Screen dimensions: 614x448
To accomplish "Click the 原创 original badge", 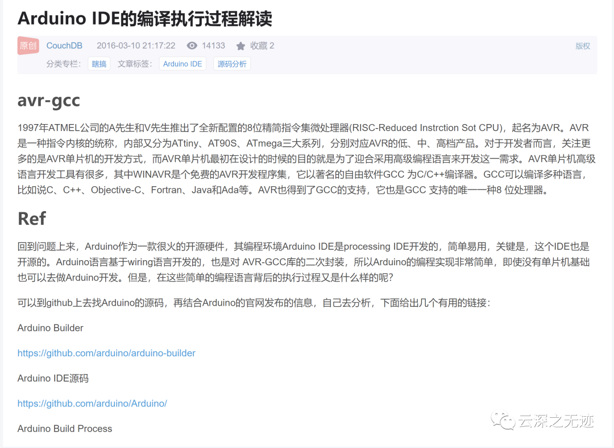I will pyautogui.click(x=28, y=46).
